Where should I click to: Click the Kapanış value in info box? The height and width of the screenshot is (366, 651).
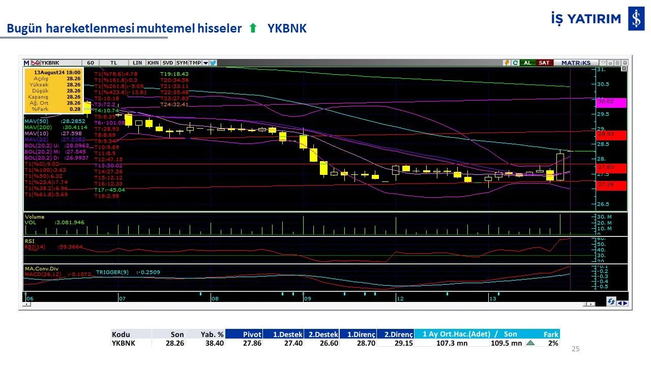point(73,97)
